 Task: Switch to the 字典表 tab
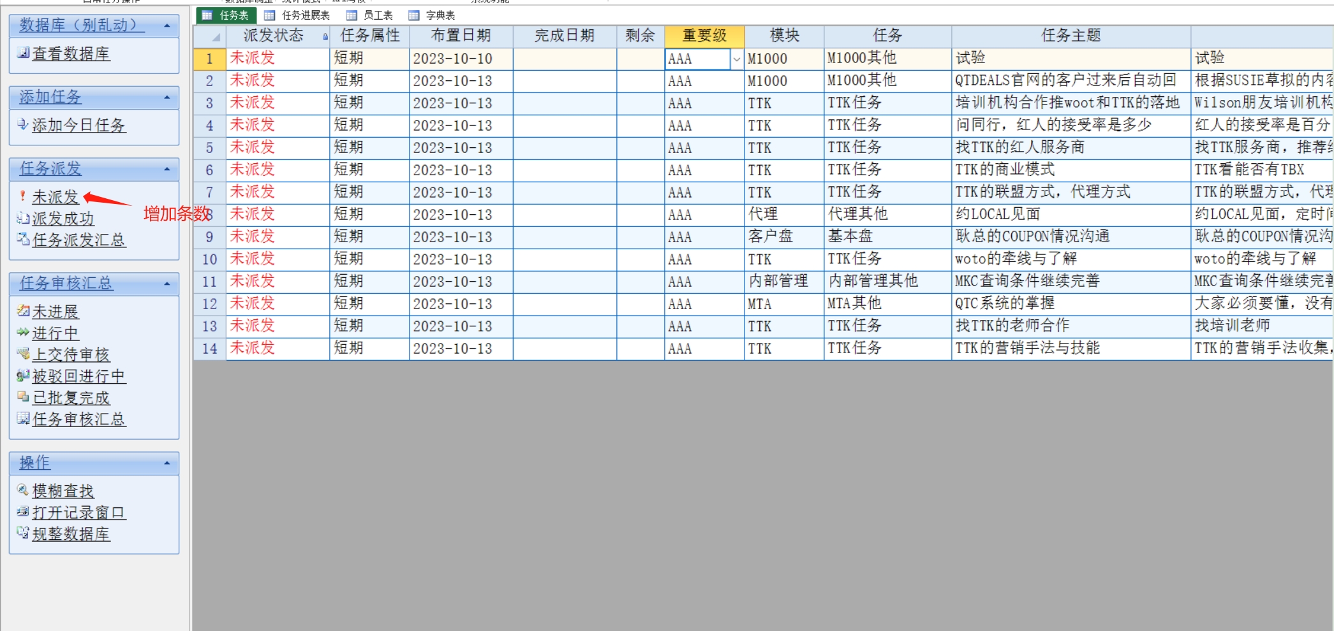[433, 15]
